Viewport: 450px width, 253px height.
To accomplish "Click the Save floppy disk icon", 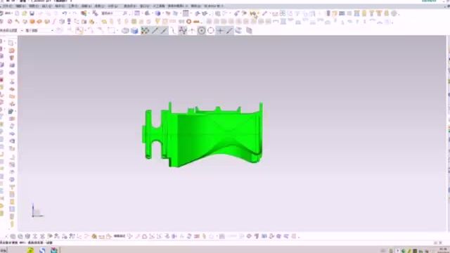I will [32, 13].
